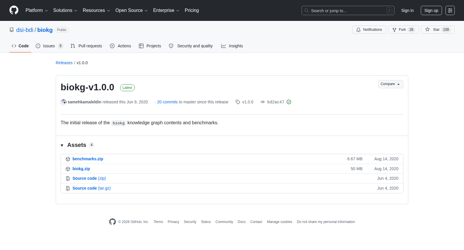Click the commit icon beside bd2ac47
Image resolution: width=464 pixels, height=250 pixels.
[263, 102]
